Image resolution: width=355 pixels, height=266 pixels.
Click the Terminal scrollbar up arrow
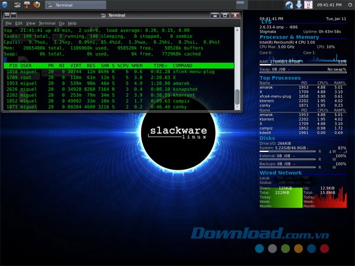click(237, 30)
